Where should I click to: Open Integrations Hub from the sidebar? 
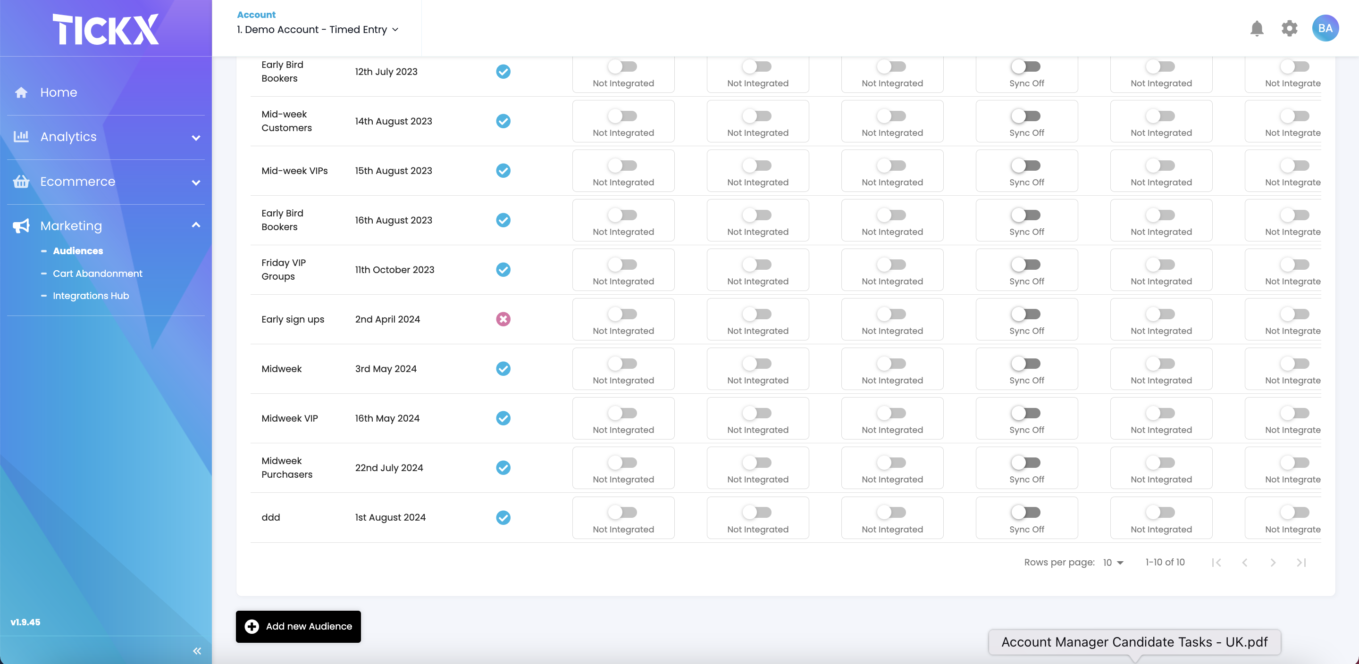pyautogui.click(x=91, y=296)
